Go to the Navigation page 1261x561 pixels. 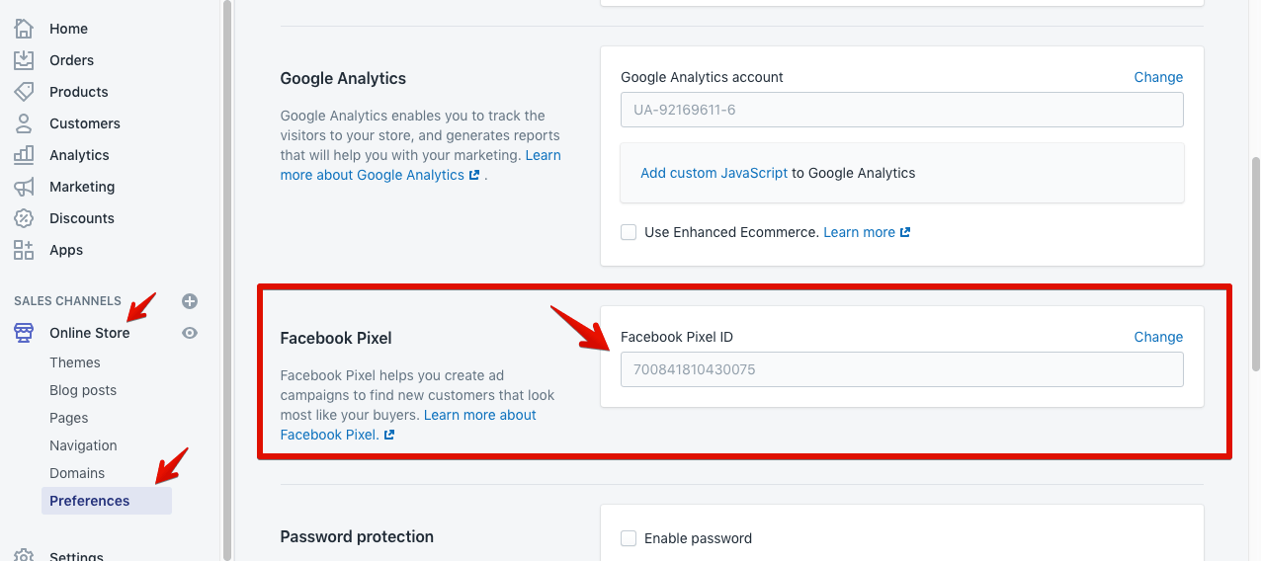[x=83, y=445]
